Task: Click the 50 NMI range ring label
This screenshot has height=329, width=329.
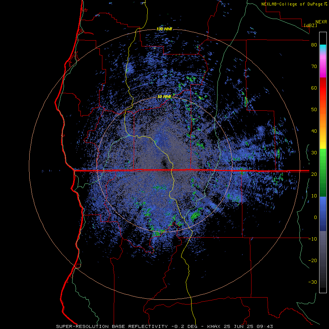Action: (164, 97)
